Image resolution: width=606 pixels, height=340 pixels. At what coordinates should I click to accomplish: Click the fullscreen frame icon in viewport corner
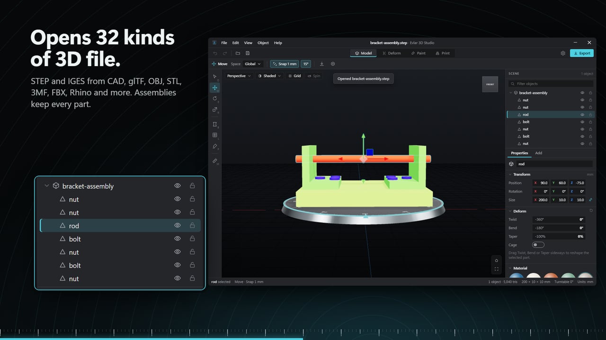tap(496, 269)
